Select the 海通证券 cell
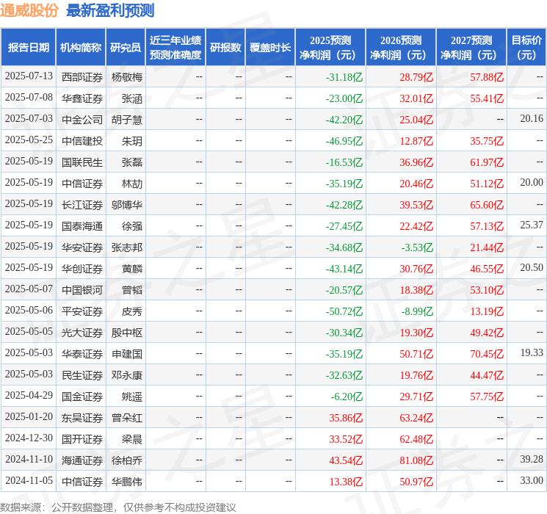Image resolution: width=547 pixels, height=514 pixels. pos(82,460)
